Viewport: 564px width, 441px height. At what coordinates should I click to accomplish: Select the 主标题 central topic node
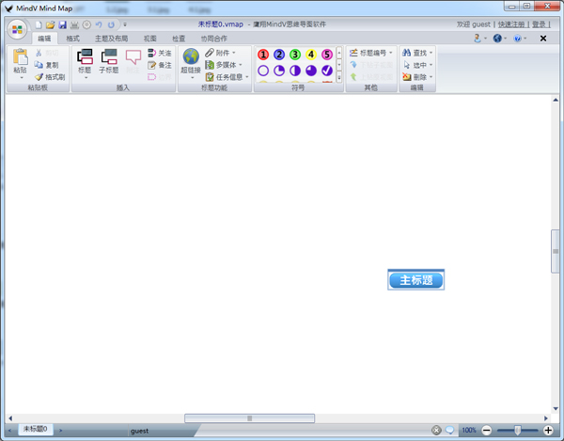(415, 280)
